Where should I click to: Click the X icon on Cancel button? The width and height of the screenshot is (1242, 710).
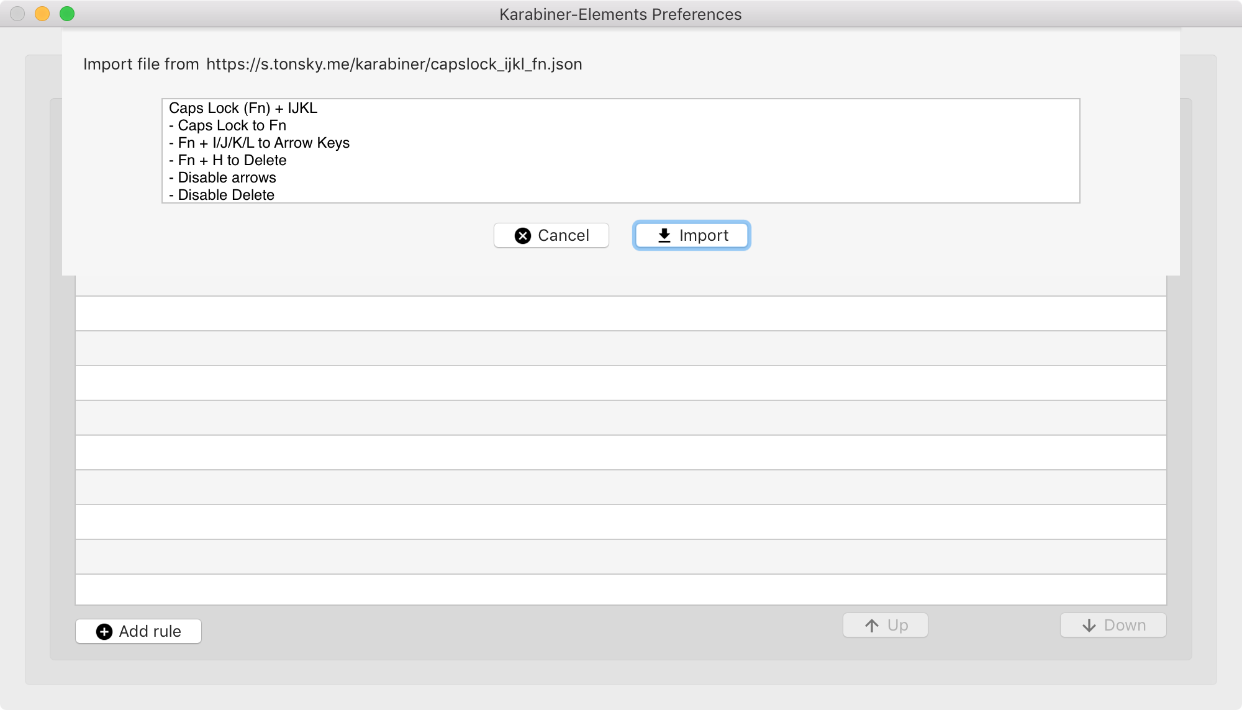[523, 236]
